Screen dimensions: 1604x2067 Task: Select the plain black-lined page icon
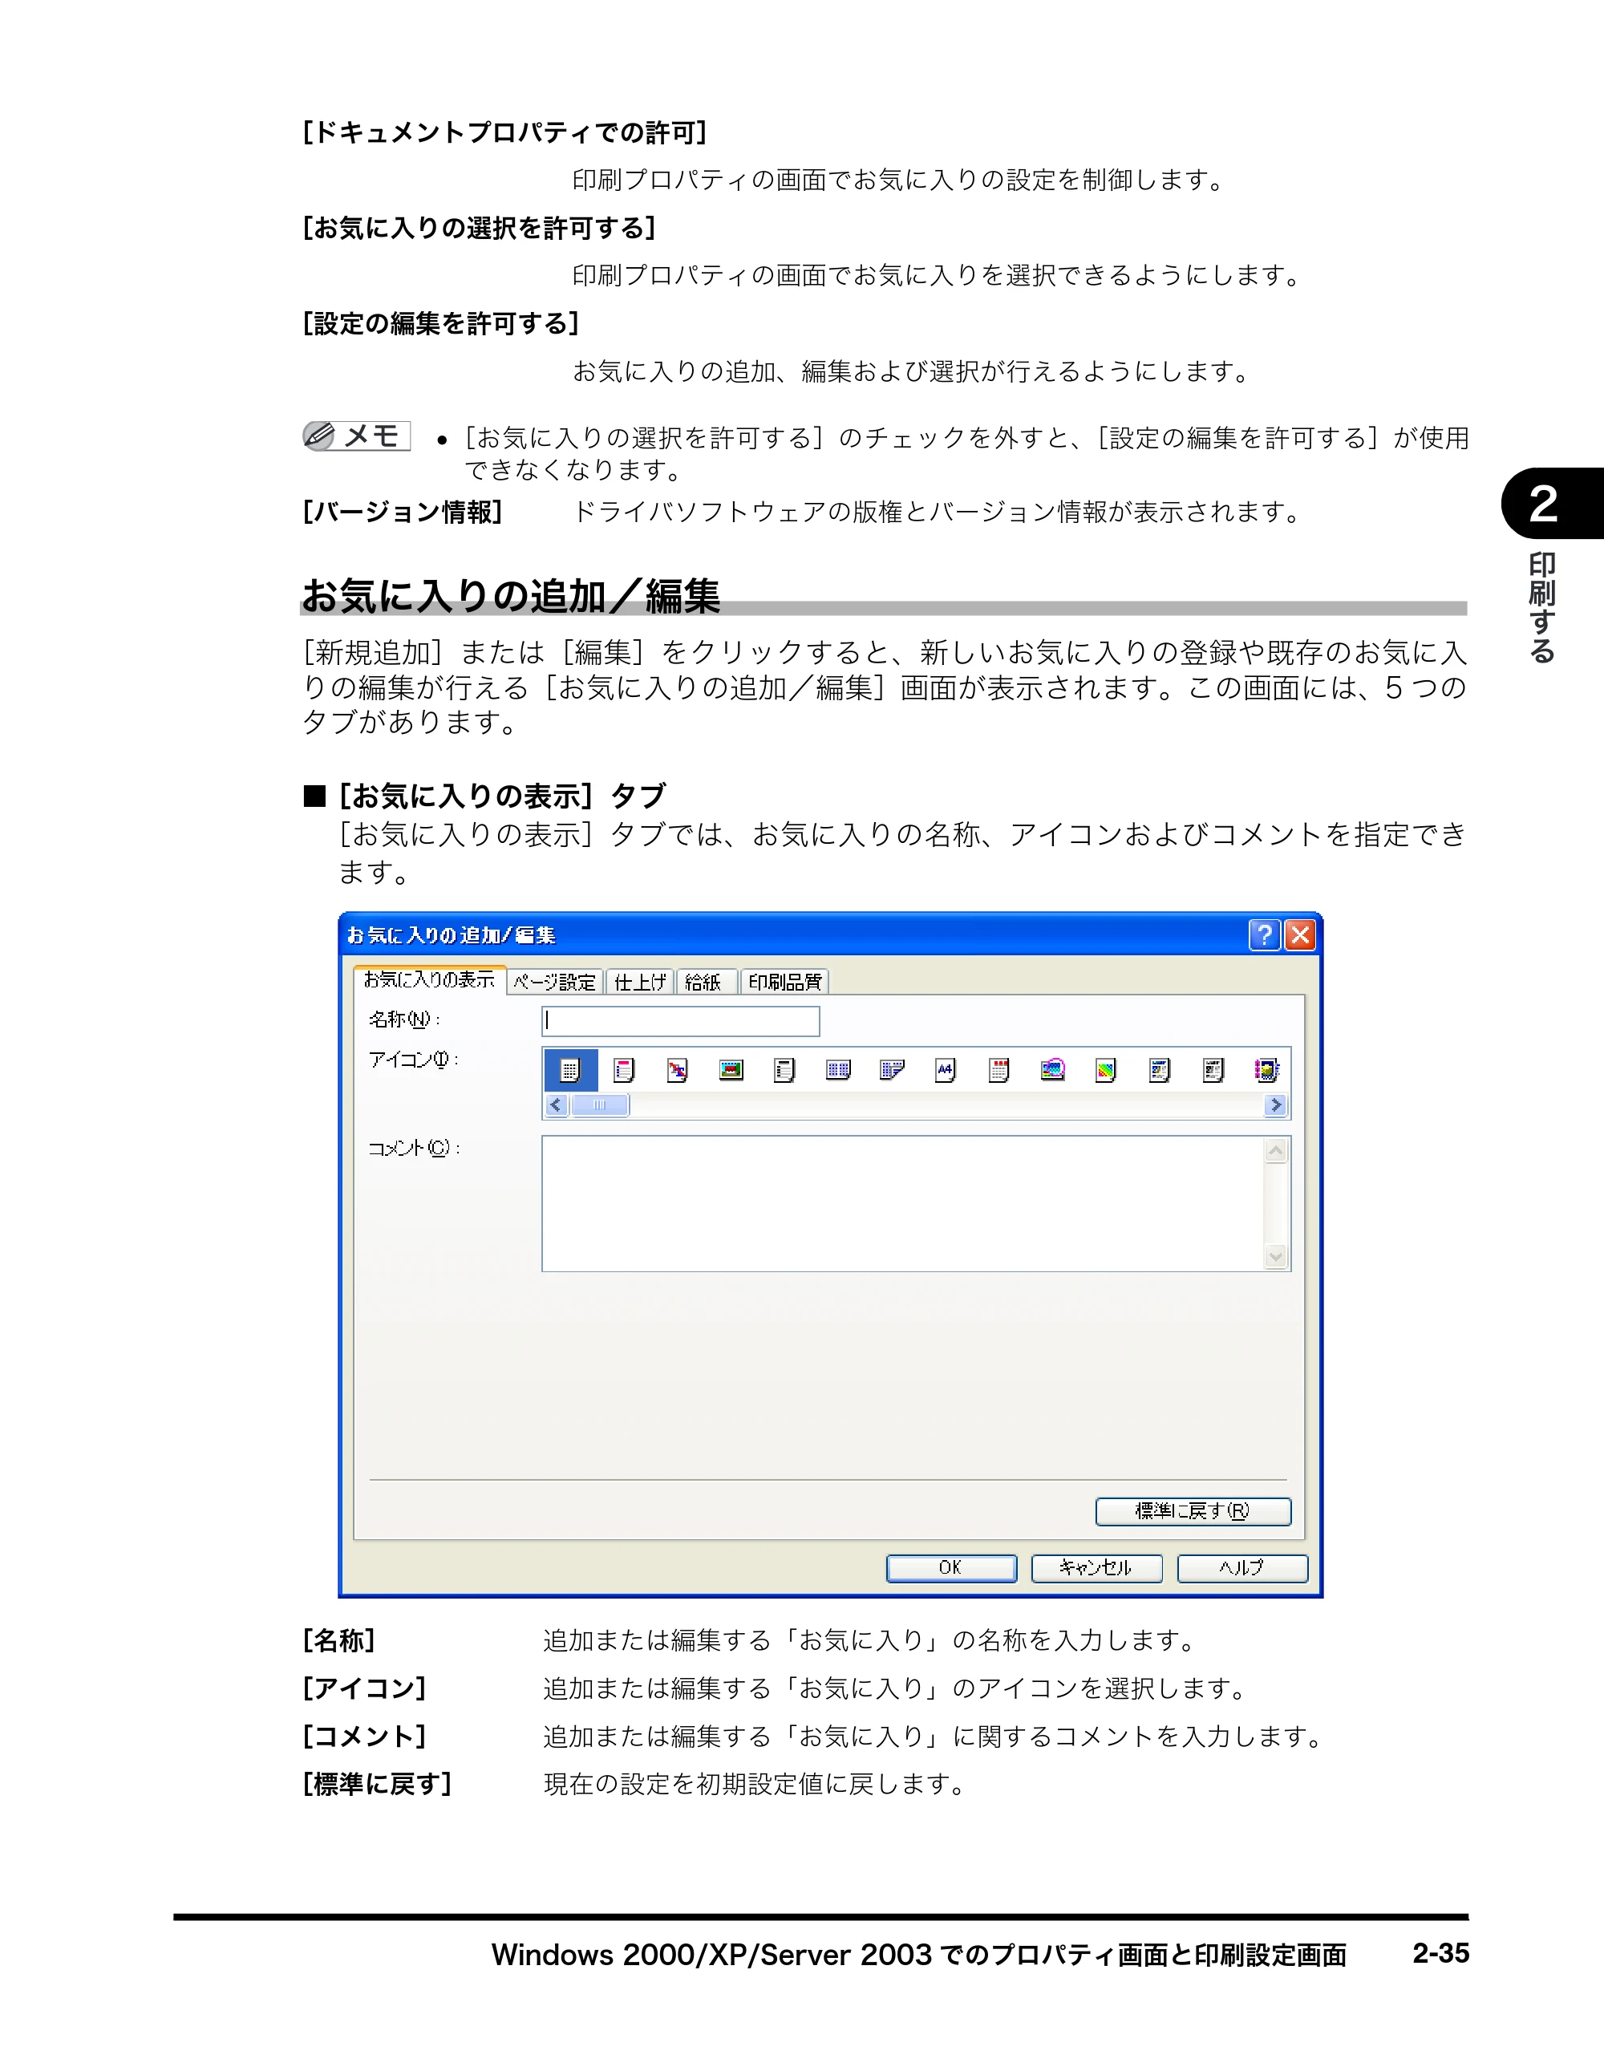click(x=784, y=1071)
